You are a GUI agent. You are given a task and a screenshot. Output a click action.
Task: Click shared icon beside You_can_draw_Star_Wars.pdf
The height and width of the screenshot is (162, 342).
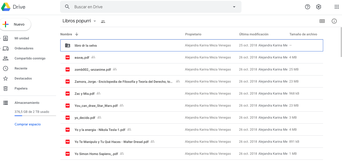(122, 105)
